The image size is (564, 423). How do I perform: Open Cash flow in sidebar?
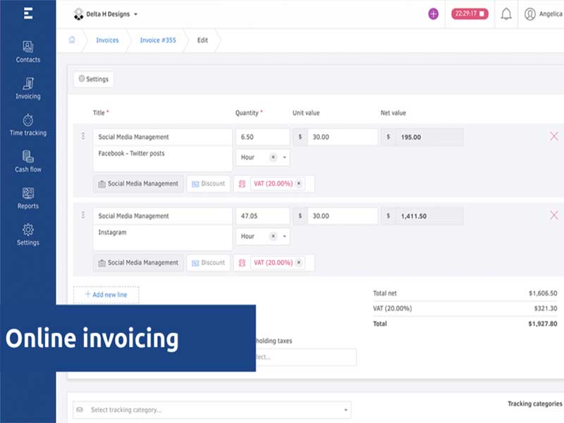tap(28, 162)
